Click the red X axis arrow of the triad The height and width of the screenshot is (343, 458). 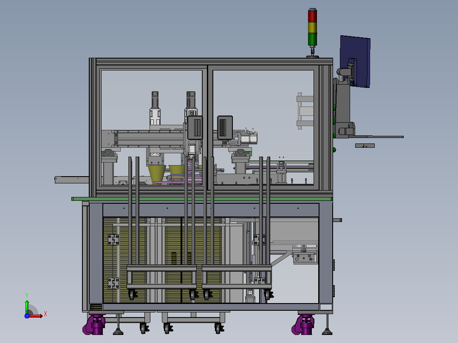36,316
